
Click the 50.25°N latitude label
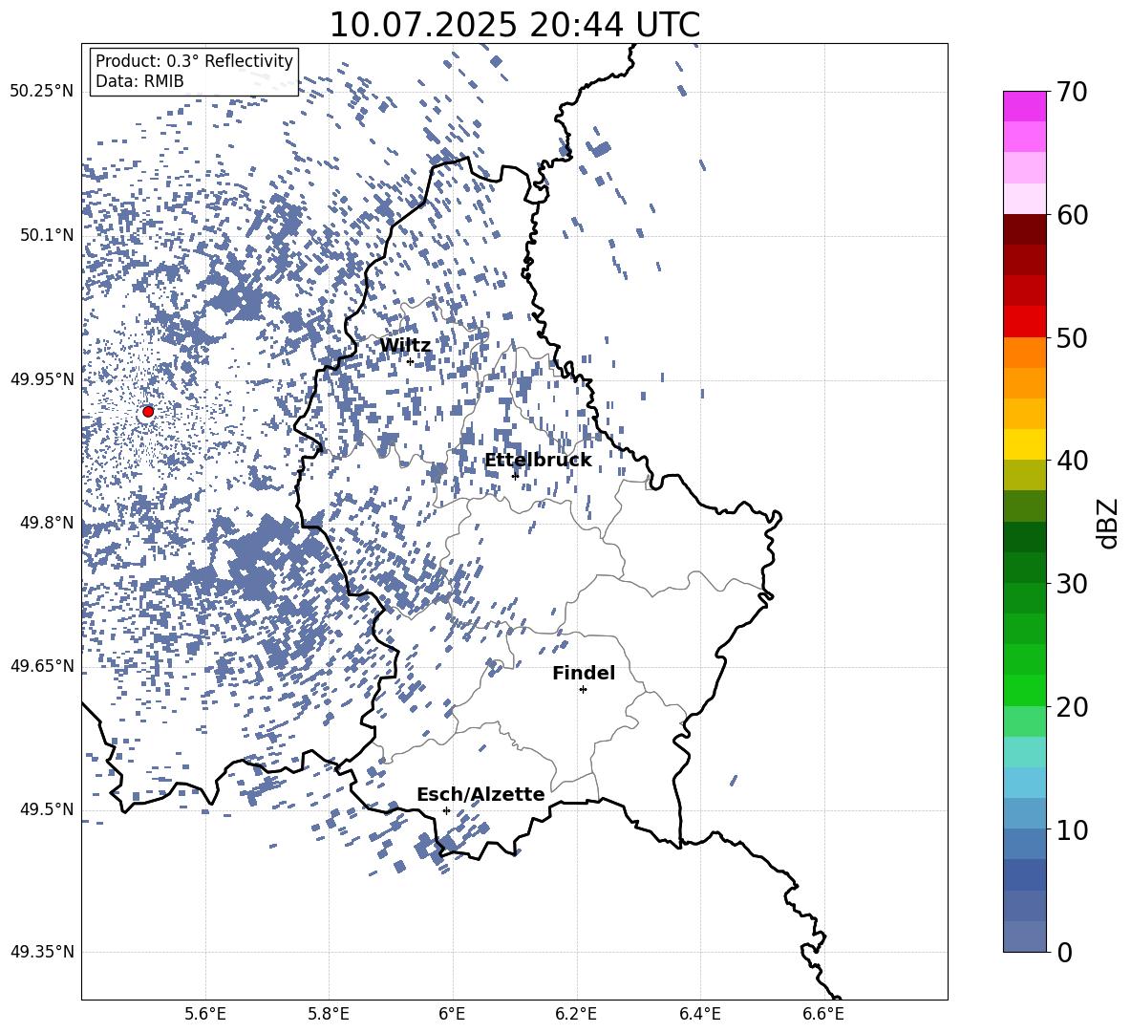pos(42,92)
